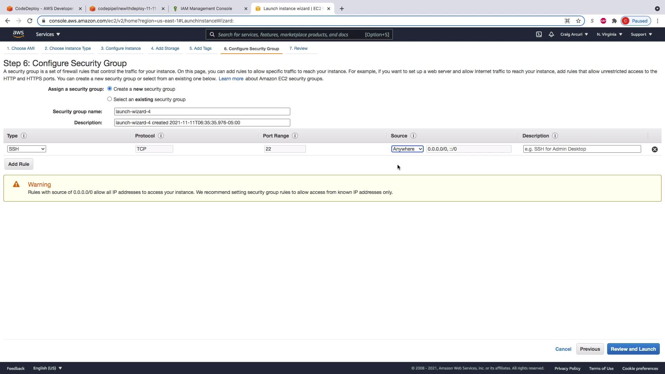The image size is (665, 374).
Task: Remove the SSH rule with X icon
Action: tap(655, 149)
